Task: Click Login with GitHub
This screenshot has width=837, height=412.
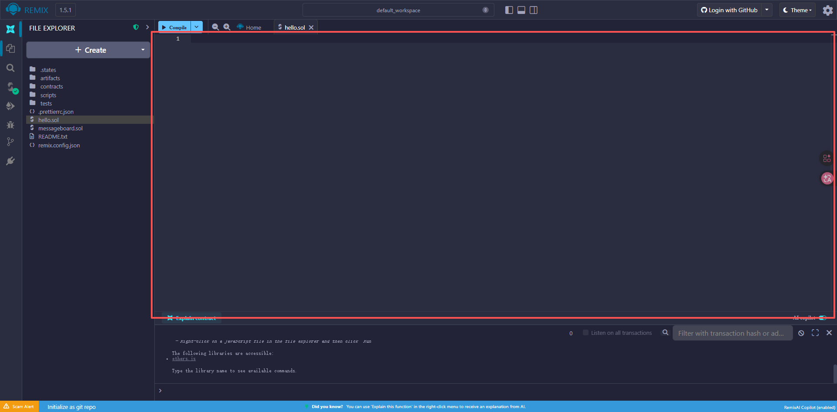Action: (x=729, y=10)
